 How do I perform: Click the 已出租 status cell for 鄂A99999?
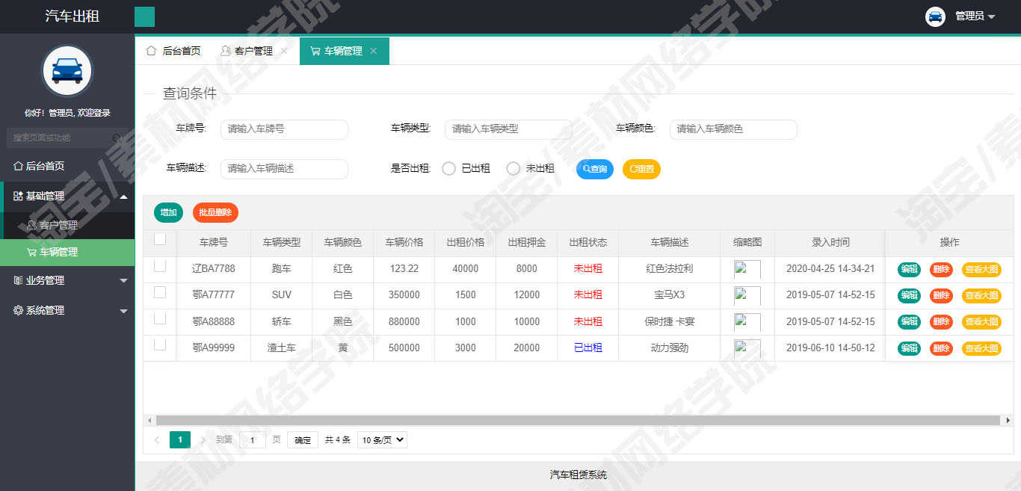point(587,348)
